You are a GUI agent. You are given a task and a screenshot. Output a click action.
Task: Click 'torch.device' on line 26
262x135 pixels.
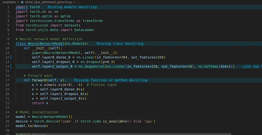[46, 121]
